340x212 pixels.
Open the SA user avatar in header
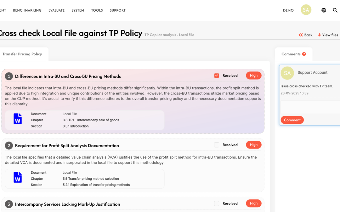point(306,10)
